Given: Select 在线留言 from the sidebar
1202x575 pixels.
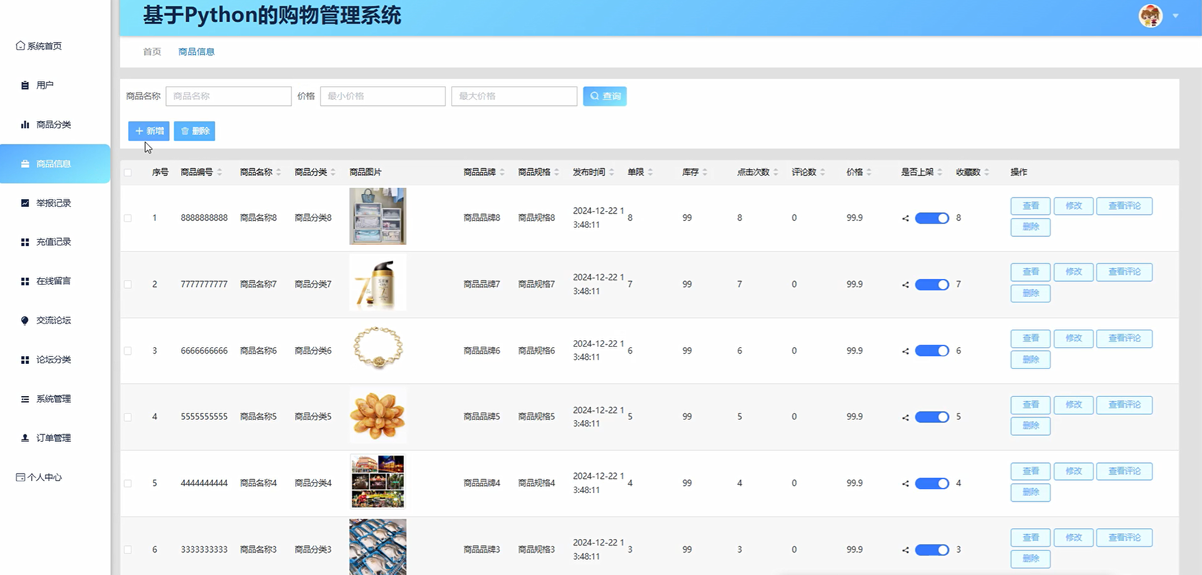Looking at the screenshot, I should click(53, 281).
